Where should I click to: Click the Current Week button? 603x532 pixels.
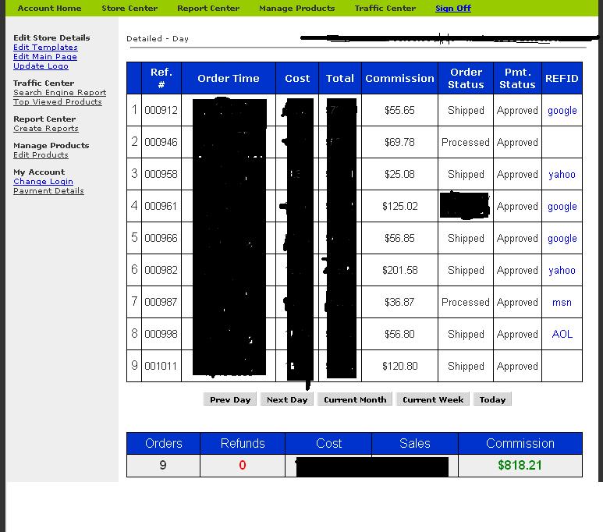(x=433, y=399)
